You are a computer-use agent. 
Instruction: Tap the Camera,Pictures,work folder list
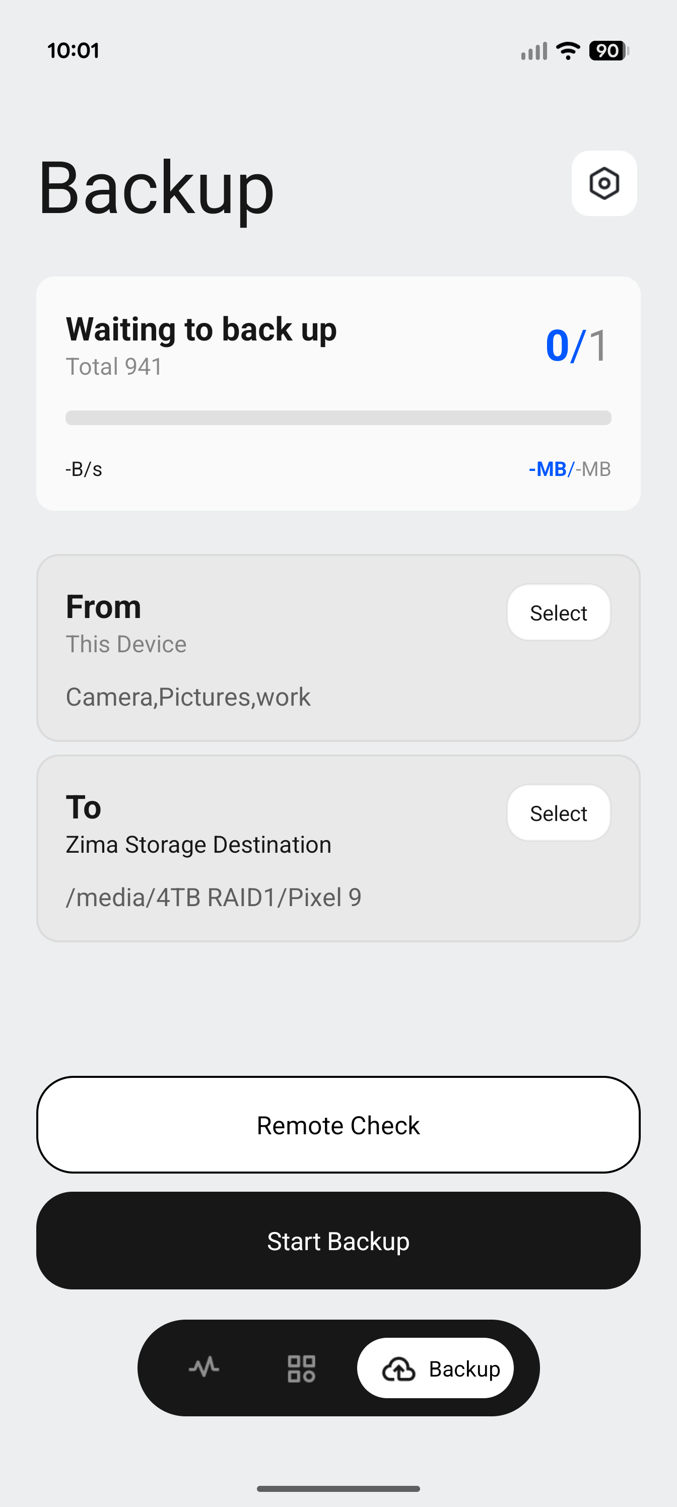188,697
